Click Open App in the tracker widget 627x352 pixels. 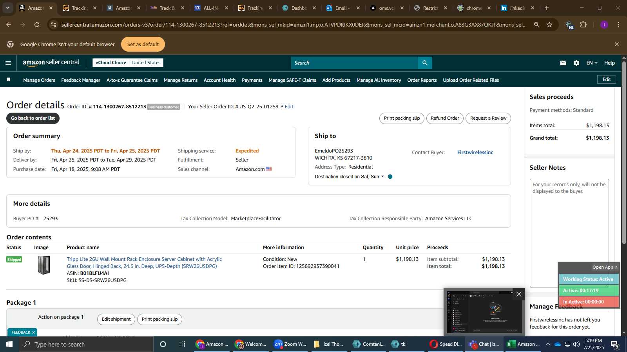605,267
